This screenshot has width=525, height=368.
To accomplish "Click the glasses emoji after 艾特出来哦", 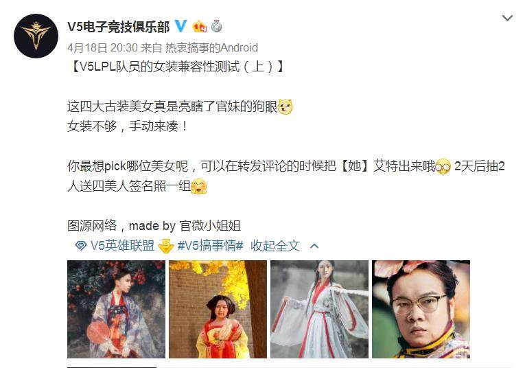I will (443, 166).
